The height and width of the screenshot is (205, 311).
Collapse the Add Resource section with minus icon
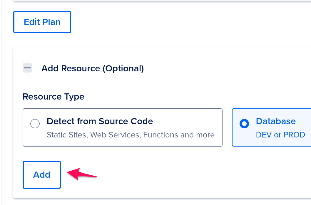[27, 68]
